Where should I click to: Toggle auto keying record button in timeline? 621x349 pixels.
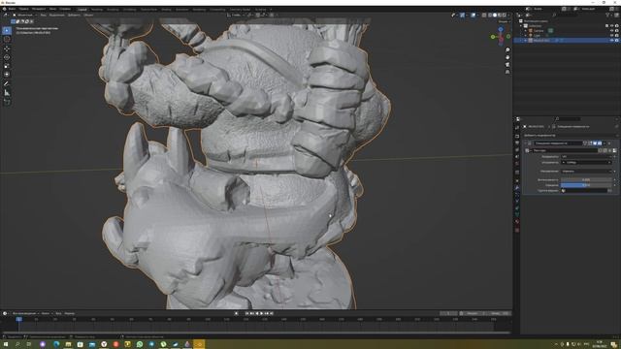(237, 313)
